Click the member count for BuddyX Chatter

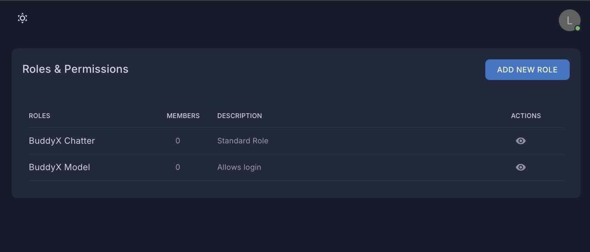[x=178, y=141]
